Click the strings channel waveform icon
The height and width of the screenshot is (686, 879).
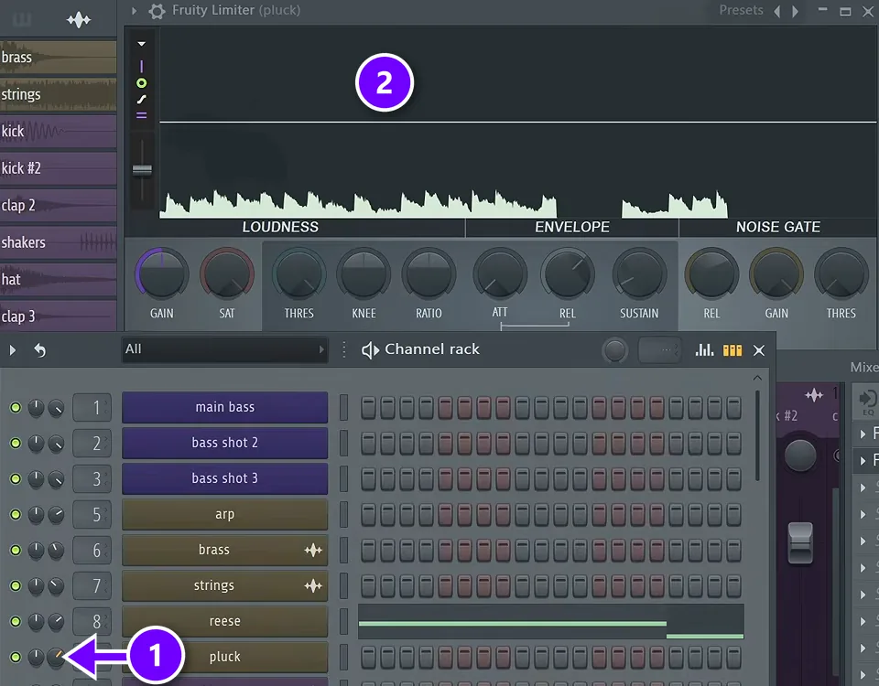(313, 585)
